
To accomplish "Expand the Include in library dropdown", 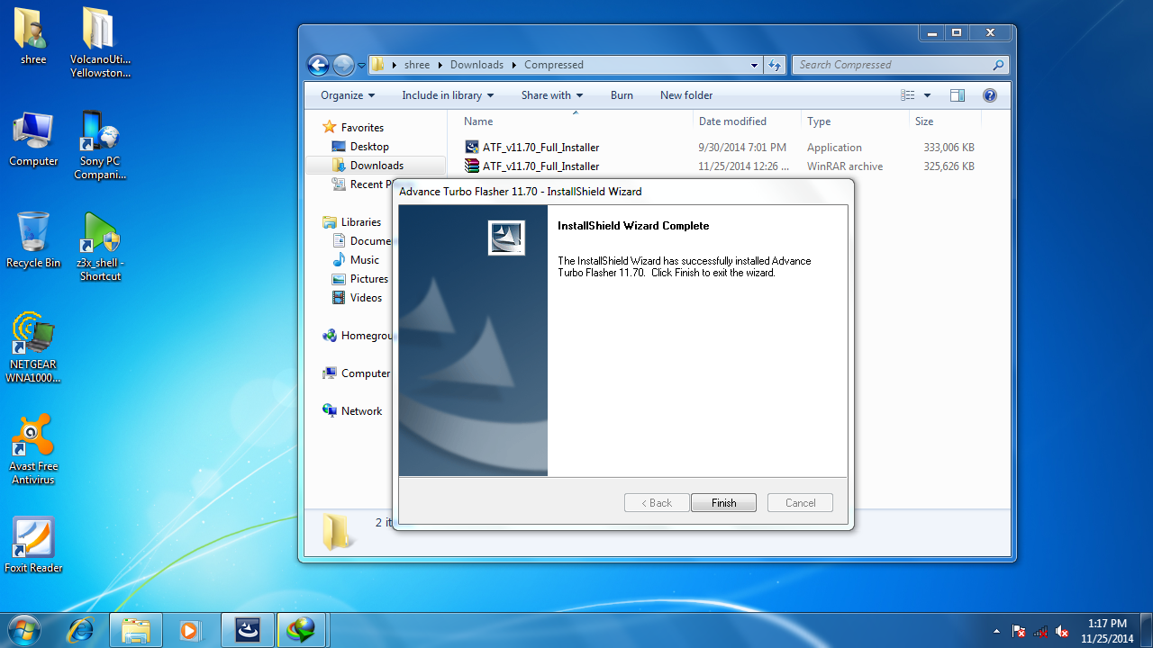I will tap(448, 95).
